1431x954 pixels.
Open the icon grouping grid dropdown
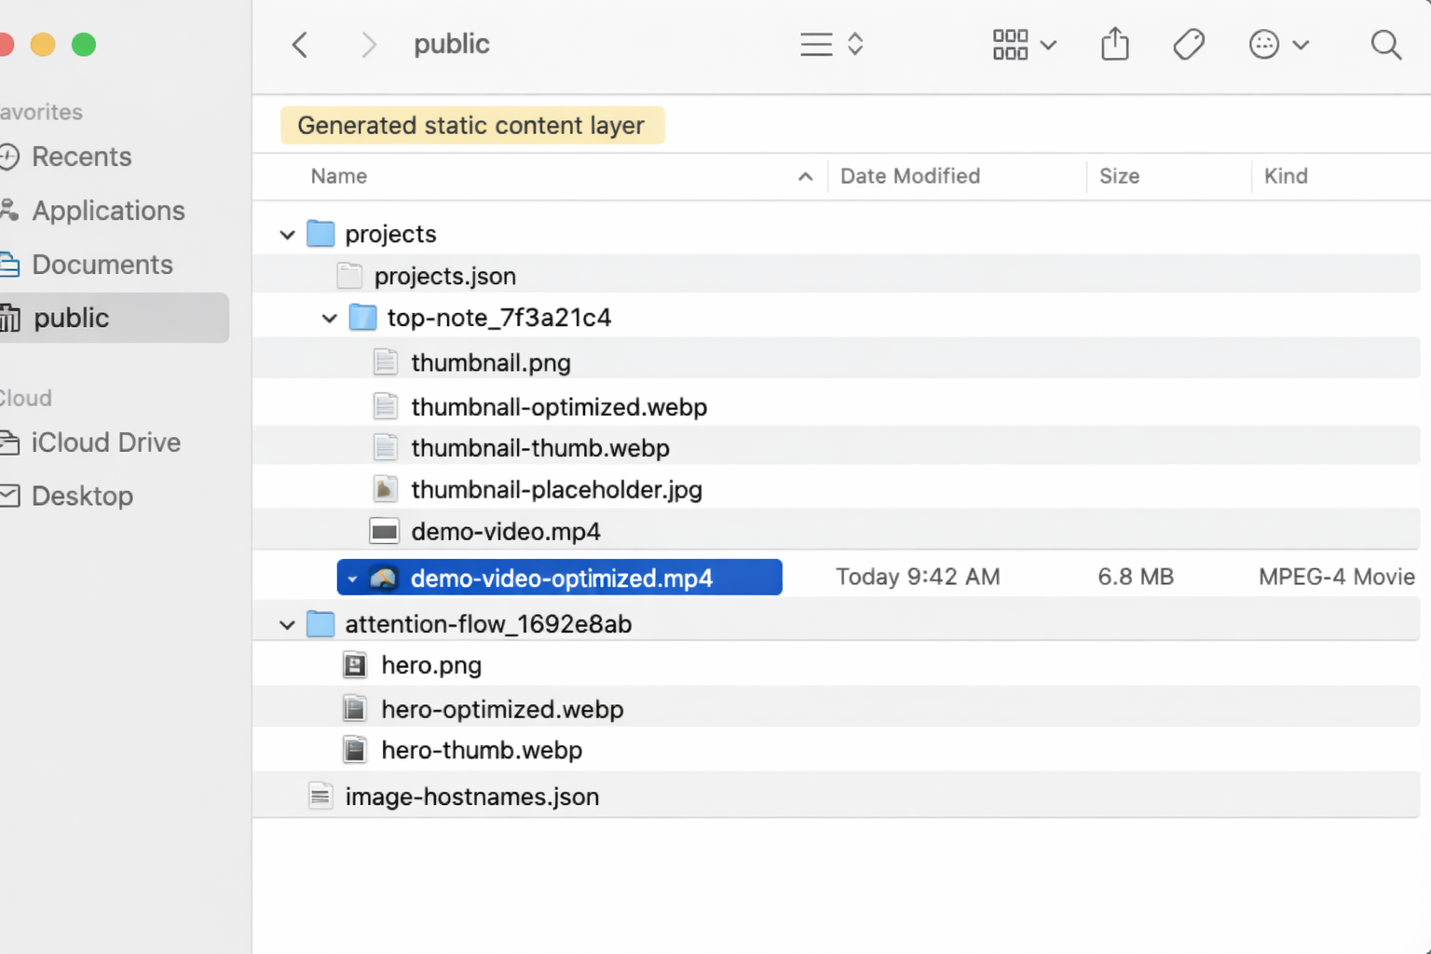(x=1023, y=45)
